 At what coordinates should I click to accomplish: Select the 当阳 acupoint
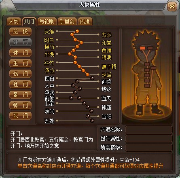pyautogui.click(x=88, y=116)
